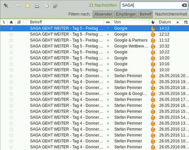
Task: Select sender Google & Googl...
Action: pyautogui.click(x=130, y=93)
